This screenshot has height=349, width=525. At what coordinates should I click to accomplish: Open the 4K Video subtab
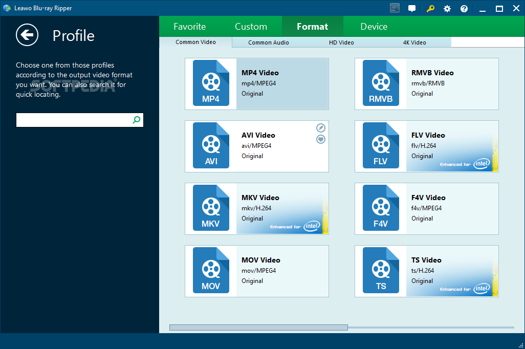pyautogui.click(x=414, y=42)
